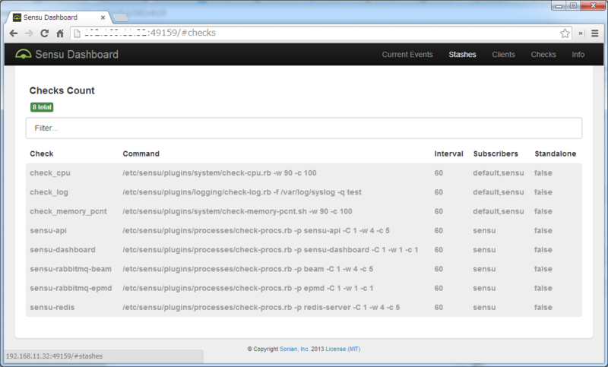Go to Clients navbar item
Screen dimensions: 608x367
click(503, 55)
